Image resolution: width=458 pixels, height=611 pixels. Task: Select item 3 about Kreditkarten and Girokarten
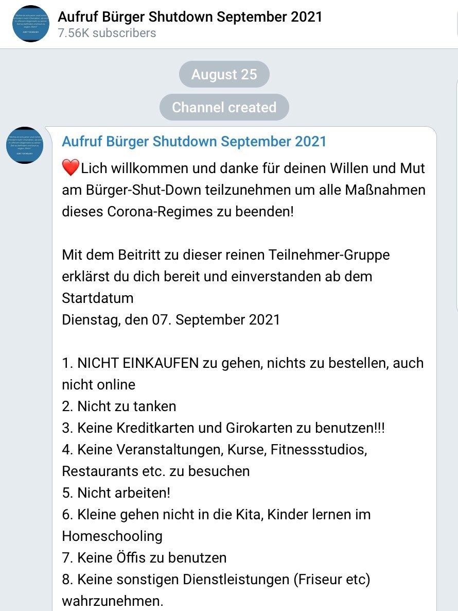point(223,428)
